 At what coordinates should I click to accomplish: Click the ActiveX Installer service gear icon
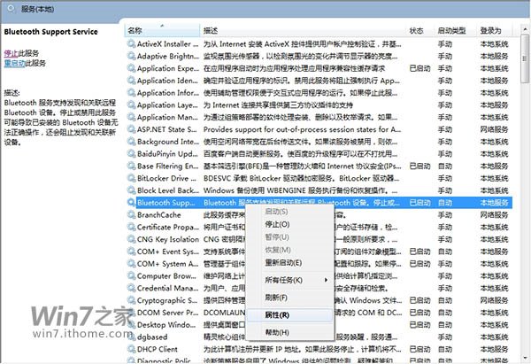131,43
